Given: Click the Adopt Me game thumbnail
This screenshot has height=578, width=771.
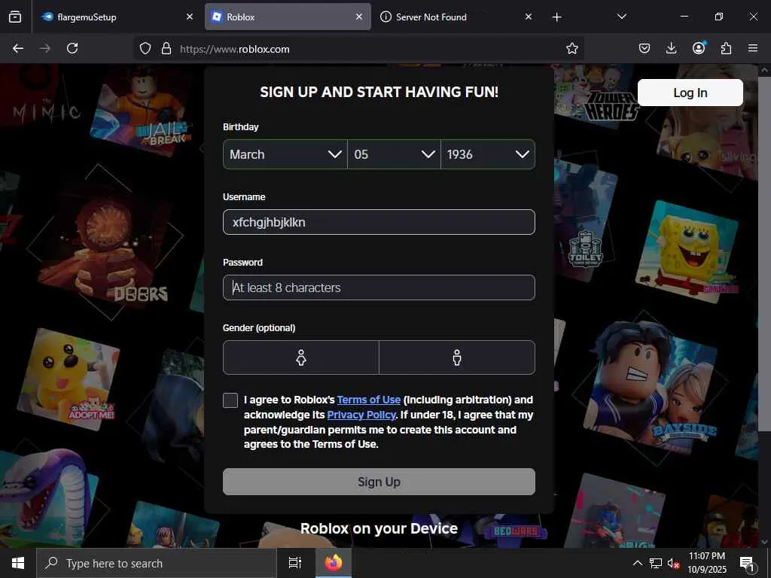Looking at the screenshot, I should 68,379.
